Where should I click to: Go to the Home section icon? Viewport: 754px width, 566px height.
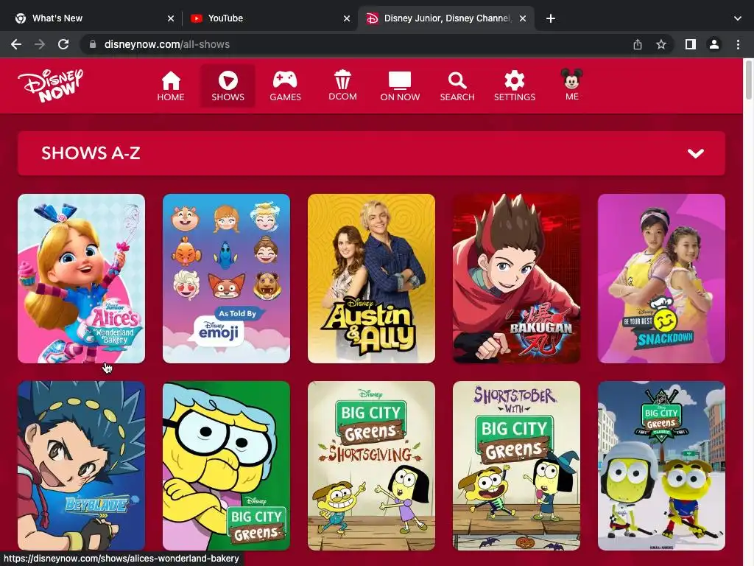click(171, 80)
